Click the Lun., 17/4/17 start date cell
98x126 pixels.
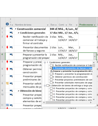pyautogui.click(x=63, y=49)
